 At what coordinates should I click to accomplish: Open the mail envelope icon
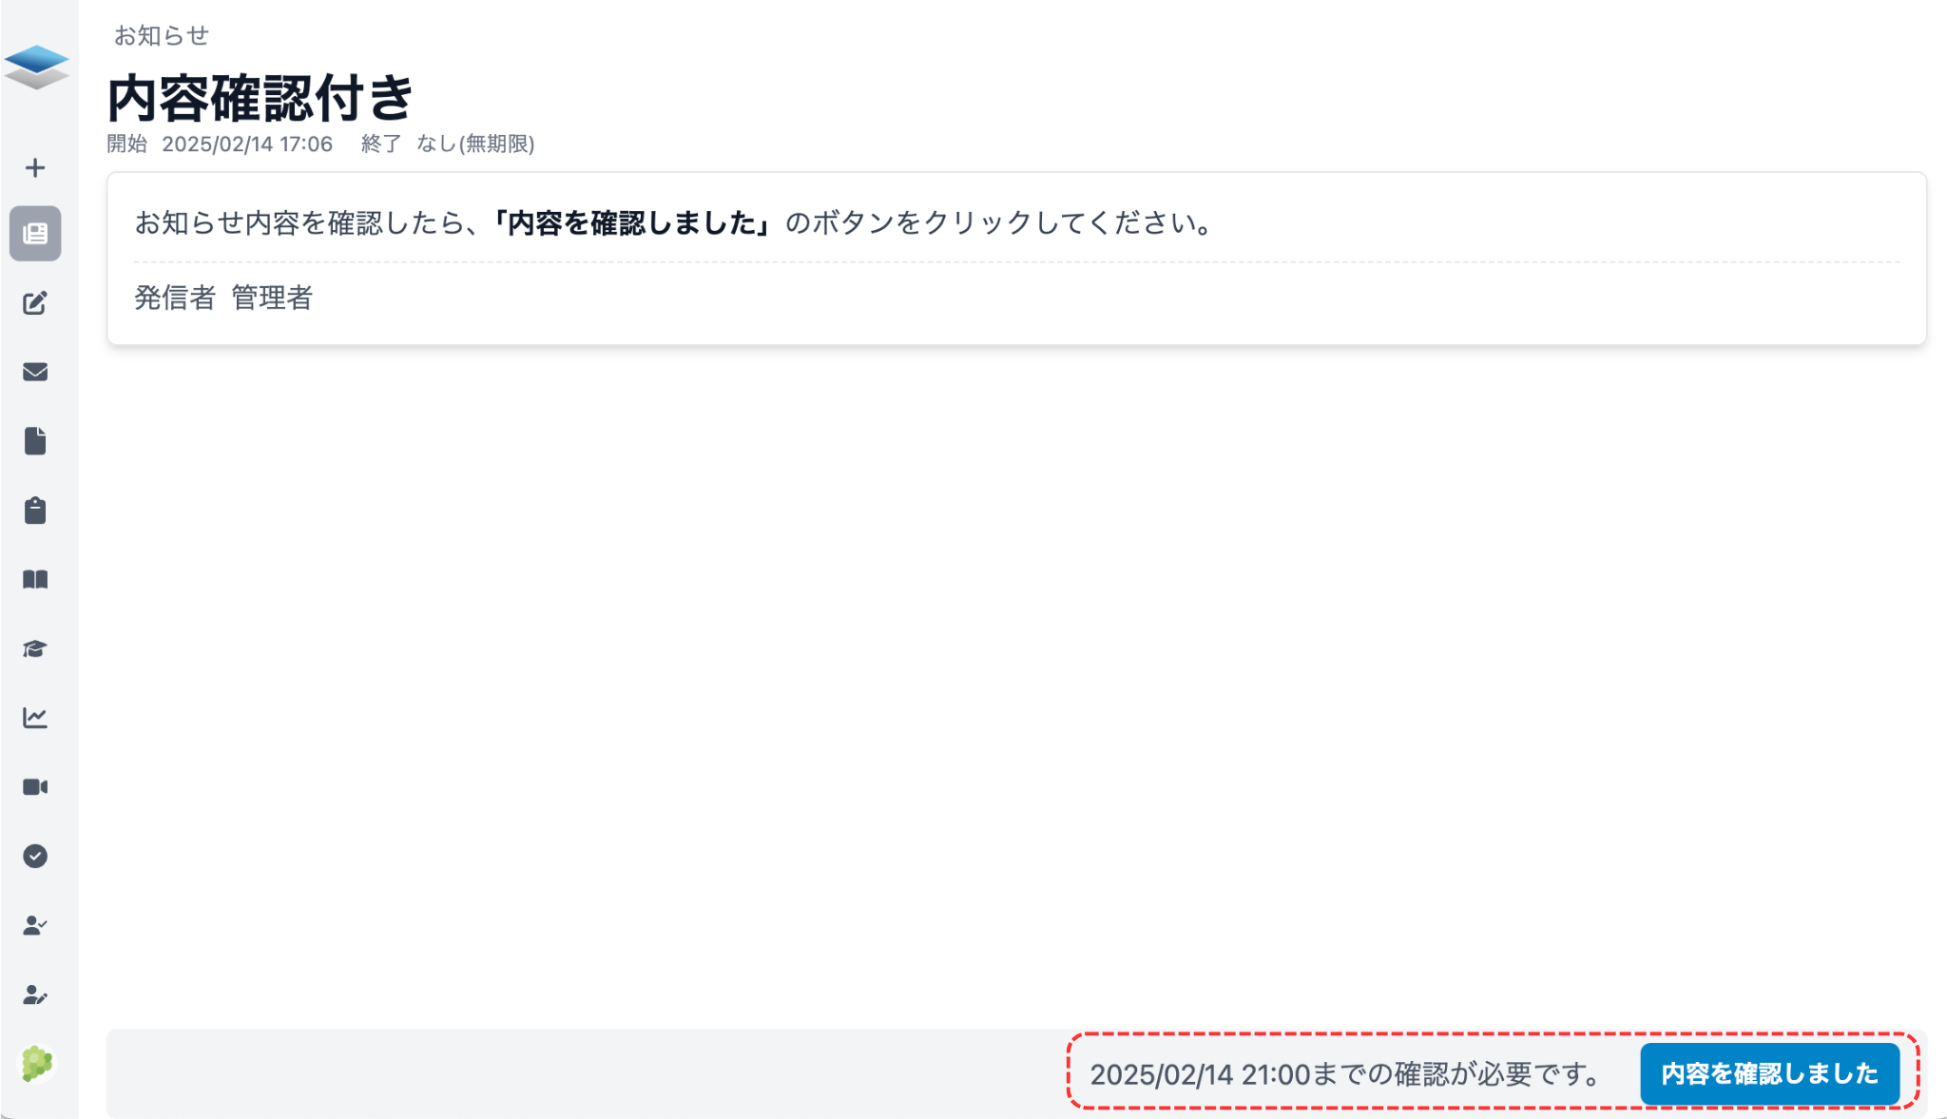(36, 372)
